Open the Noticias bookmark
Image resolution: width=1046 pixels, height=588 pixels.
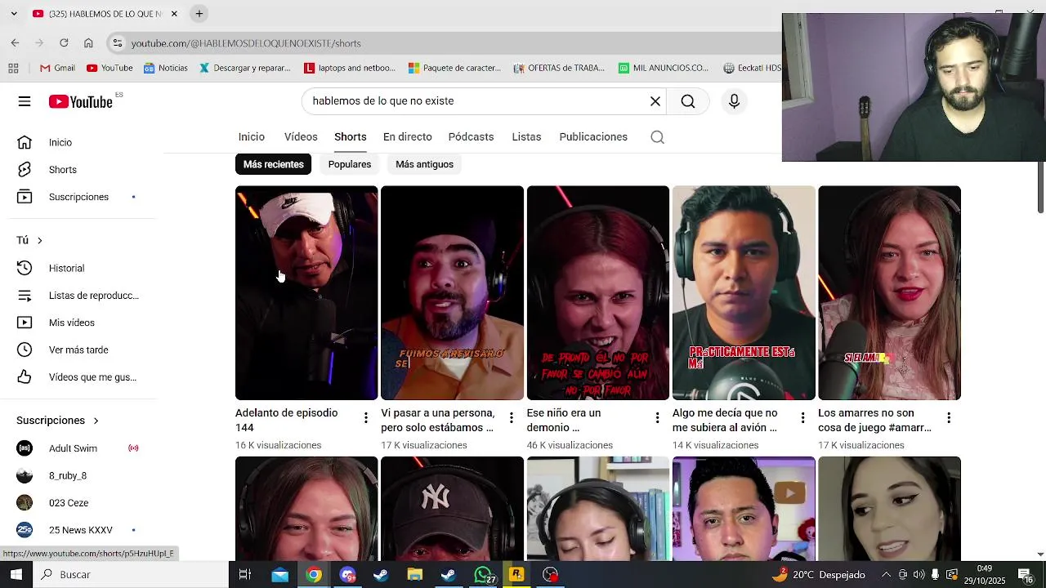(166, 68)
